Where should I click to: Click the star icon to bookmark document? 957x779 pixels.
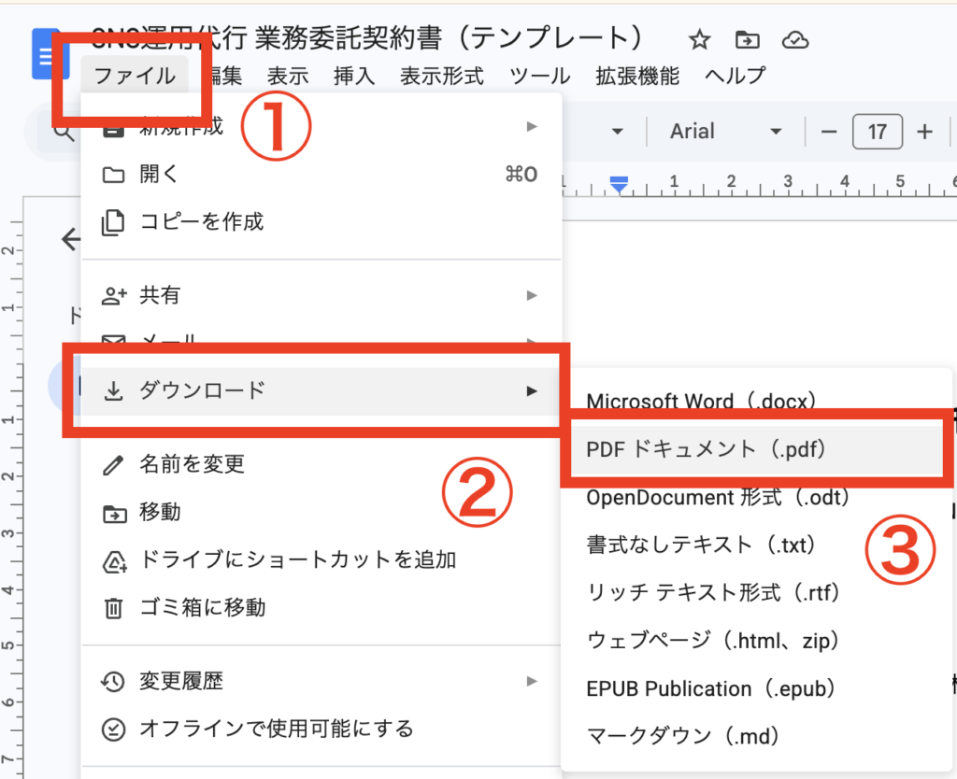coord(699,39)
